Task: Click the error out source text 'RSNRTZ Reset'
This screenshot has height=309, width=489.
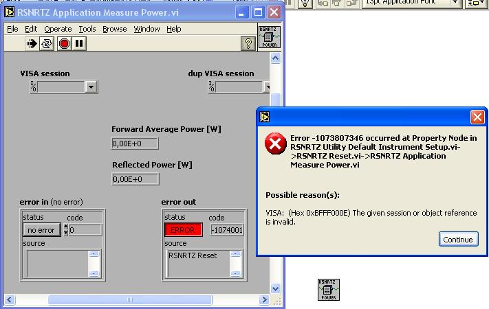Action: 193,255
